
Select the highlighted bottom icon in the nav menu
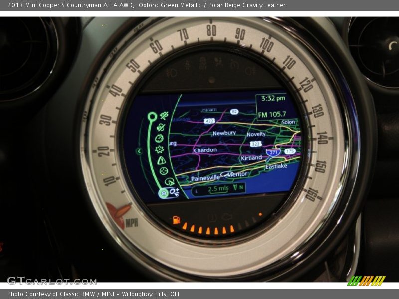click(x=163, y=193)
